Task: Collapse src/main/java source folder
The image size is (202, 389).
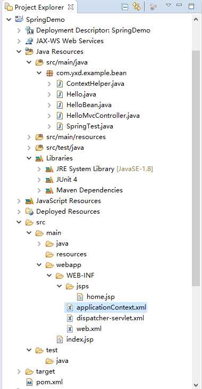Action: point(29,62)
